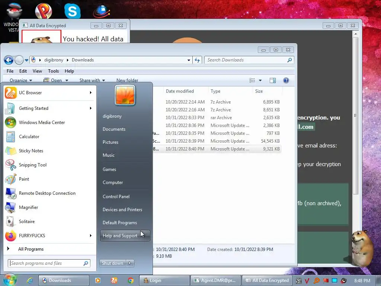Click the red V tray icon
Image resolution: width=381 pixels, height=286 pixels.
tap(307, 281)
